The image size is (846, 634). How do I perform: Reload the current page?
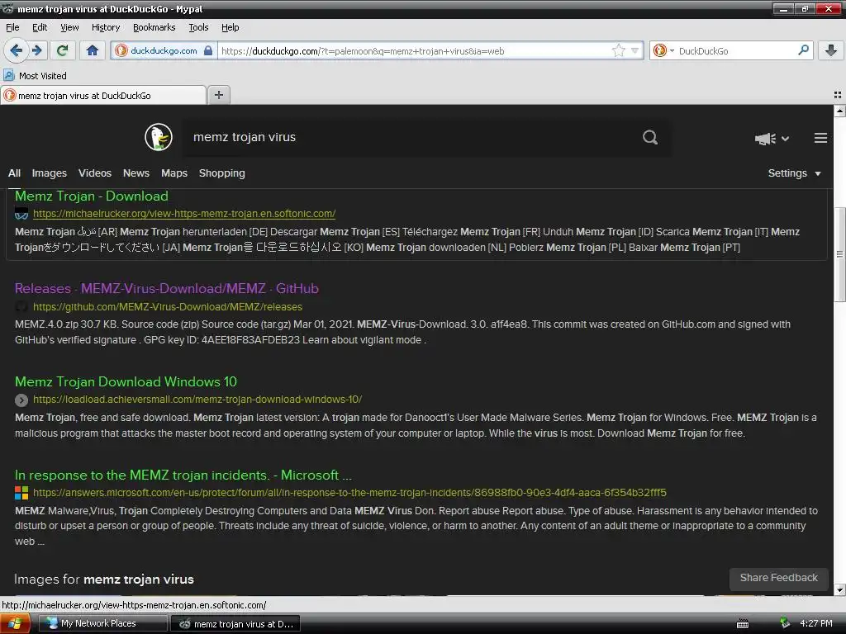[x=63, y=50]
